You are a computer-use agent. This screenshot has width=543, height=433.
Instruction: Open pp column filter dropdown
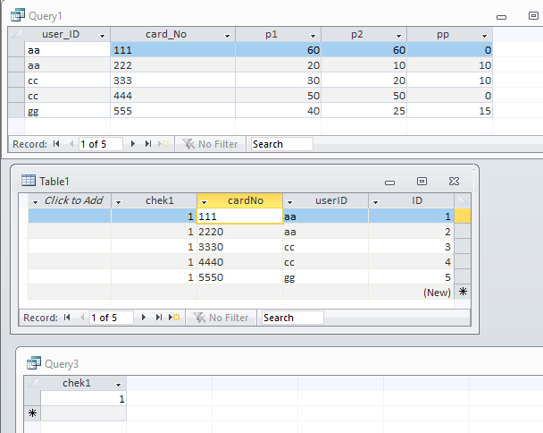pyautogui.click(x=484, y=36)
